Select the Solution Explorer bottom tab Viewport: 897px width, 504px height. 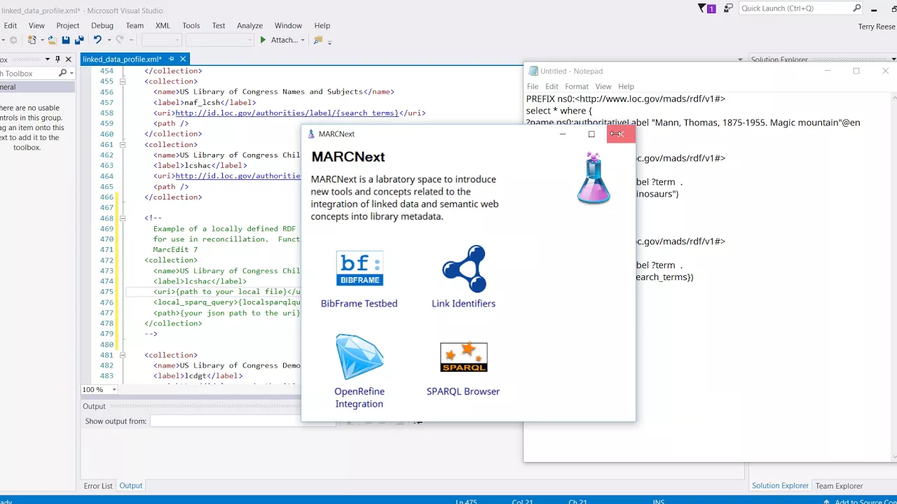point(780,486)
